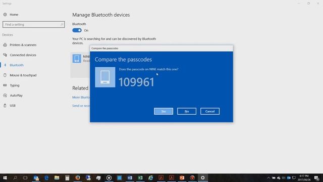Open Outlook from the taskbar
The height and width of the screenshot is (182, 323).
click(36, 177)
